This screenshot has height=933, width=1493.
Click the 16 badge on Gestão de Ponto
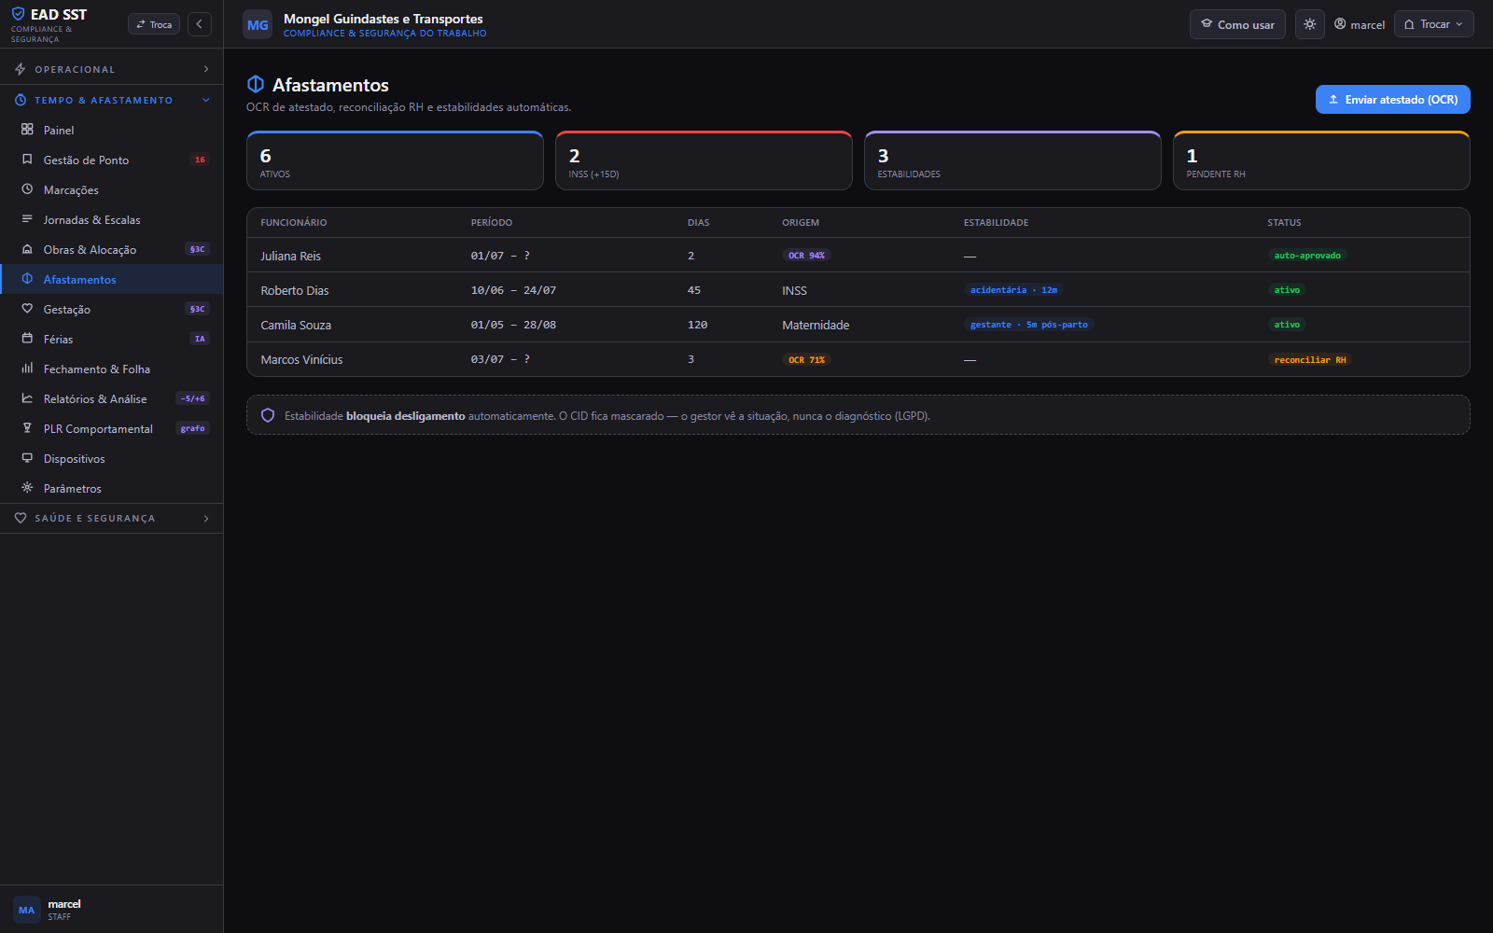pos(200,160)
